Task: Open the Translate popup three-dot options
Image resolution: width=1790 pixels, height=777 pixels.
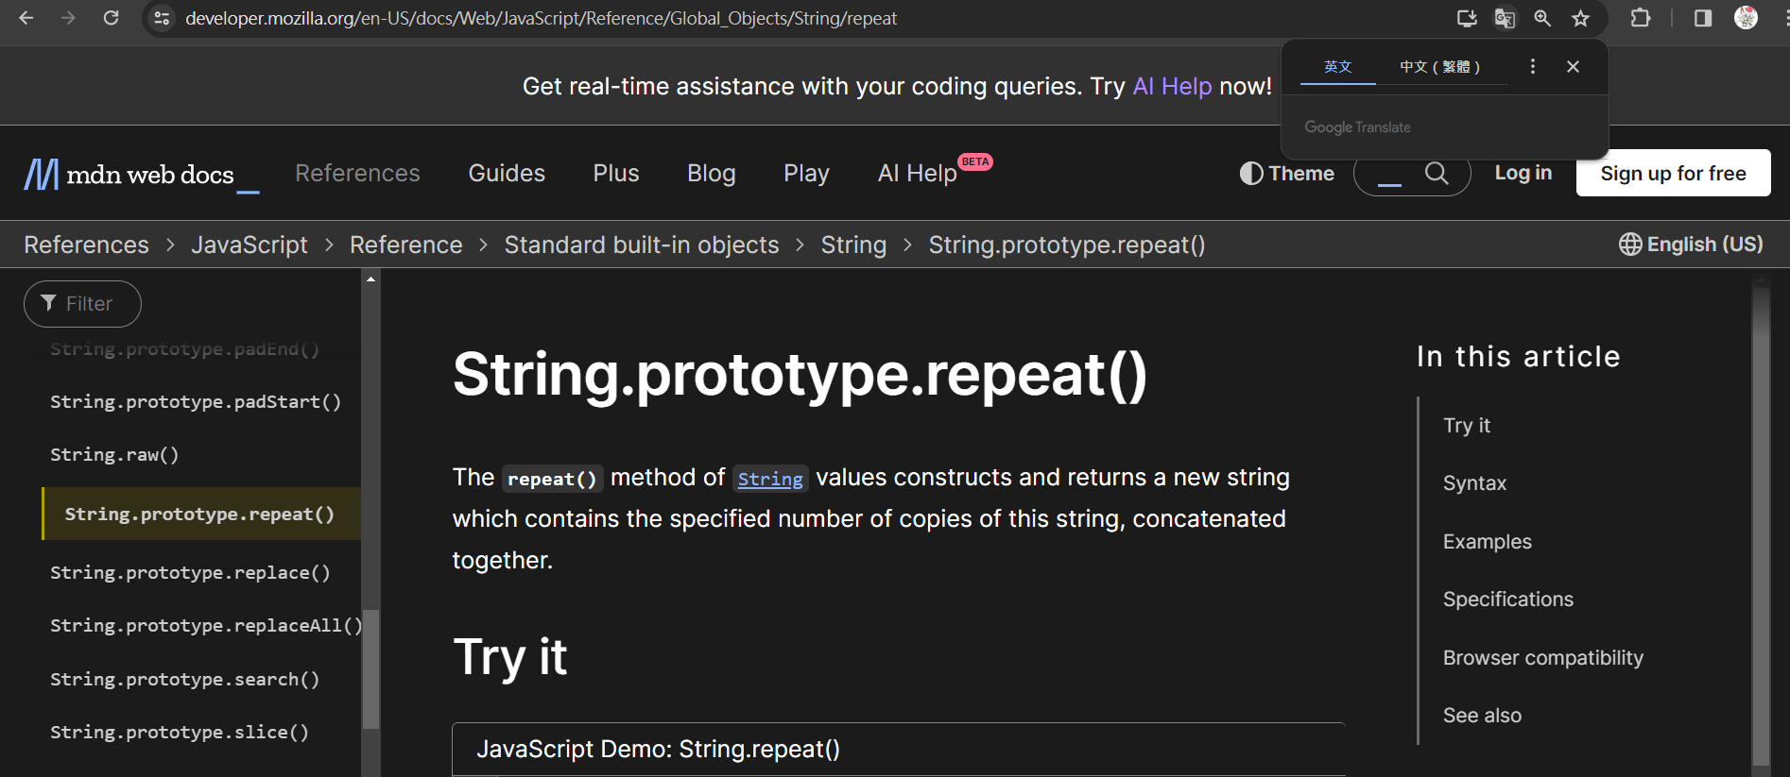Action: point(1532,66)
